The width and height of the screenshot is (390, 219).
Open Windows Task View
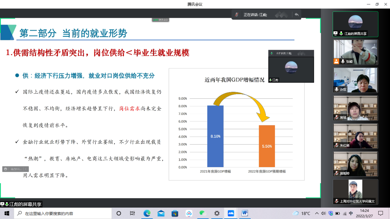point(132,213)
